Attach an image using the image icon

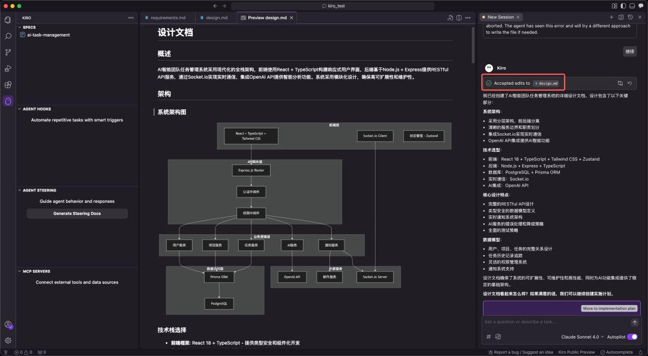pos(497,337)
